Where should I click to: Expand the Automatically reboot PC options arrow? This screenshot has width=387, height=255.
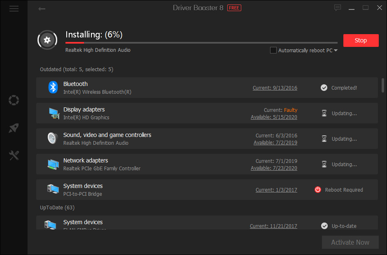(x=336, y=50)
